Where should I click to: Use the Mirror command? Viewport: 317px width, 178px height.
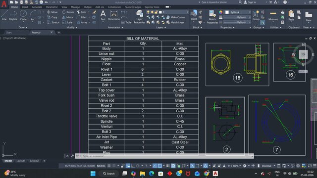[67, 17]
